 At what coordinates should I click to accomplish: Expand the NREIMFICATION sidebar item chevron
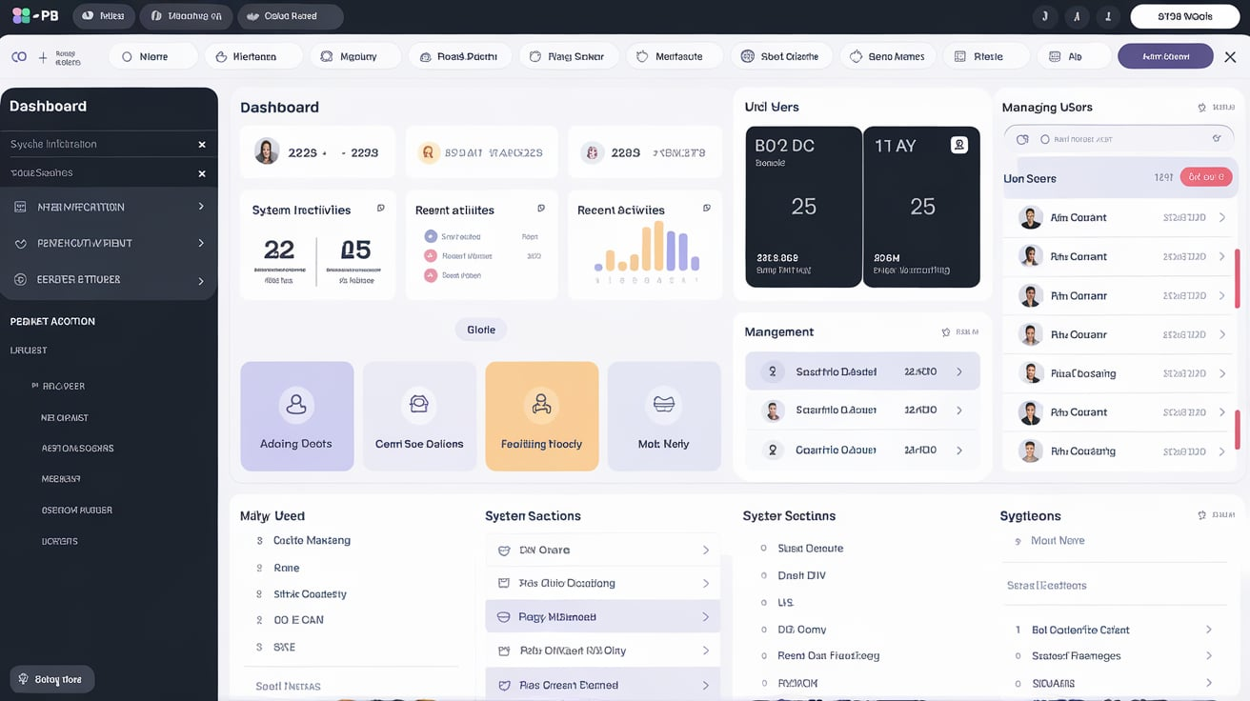200,207
